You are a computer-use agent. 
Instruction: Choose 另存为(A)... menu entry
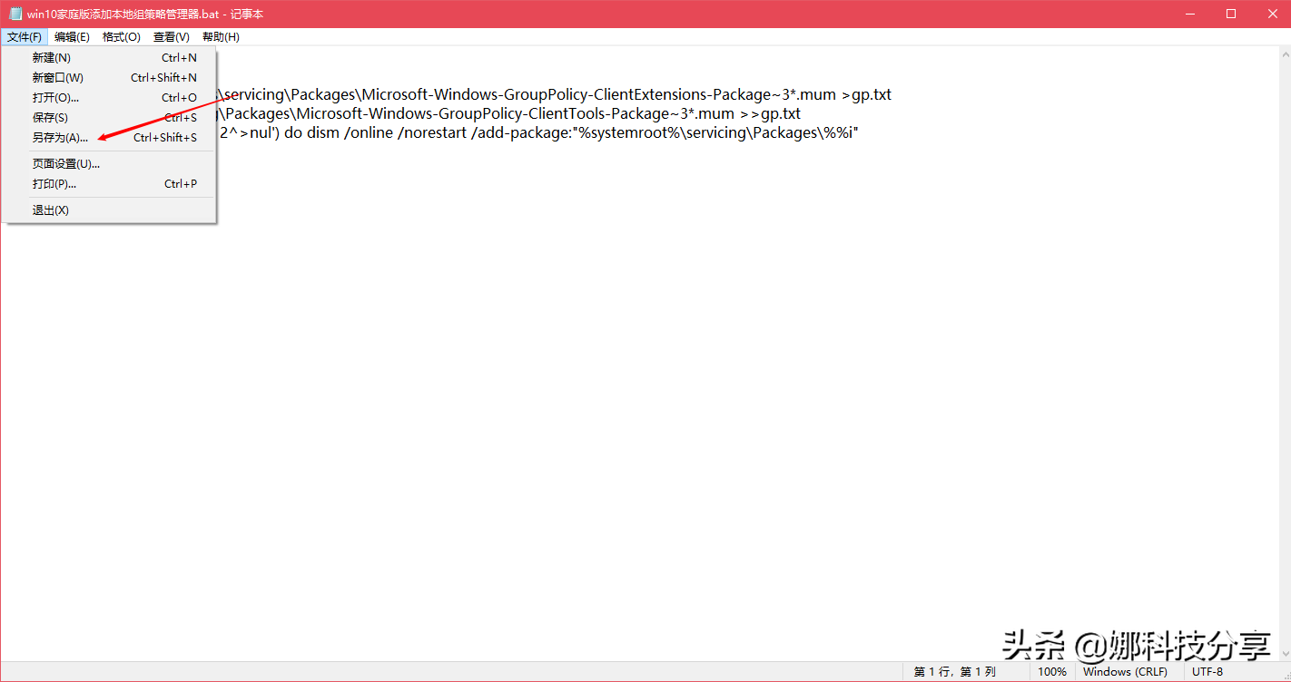[109, 138]
